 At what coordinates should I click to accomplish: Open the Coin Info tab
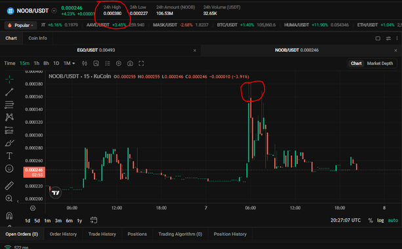point(37,38)
